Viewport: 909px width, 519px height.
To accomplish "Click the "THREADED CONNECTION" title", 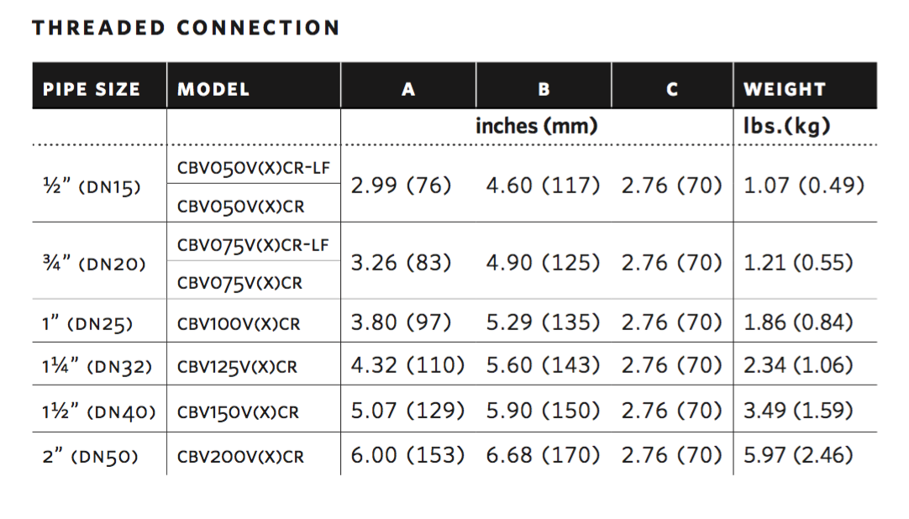I will pyautogui.click(x=186, y=29).
